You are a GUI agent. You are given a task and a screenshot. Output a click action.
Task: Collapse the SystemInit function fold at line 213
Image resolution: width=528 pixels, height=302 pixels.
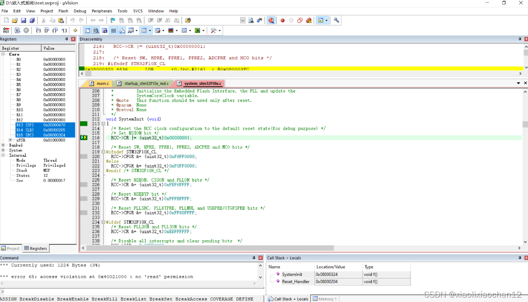104,124
